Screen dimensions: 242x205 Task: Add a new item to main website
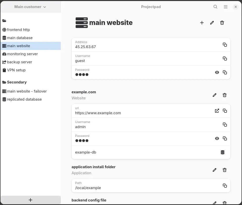[x=202, y=23]
